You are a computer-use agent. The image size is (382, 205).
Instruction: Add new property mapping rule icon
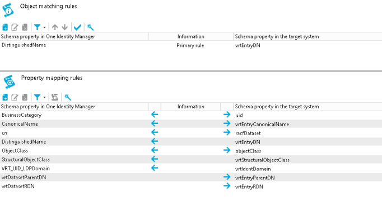(5, 97)
